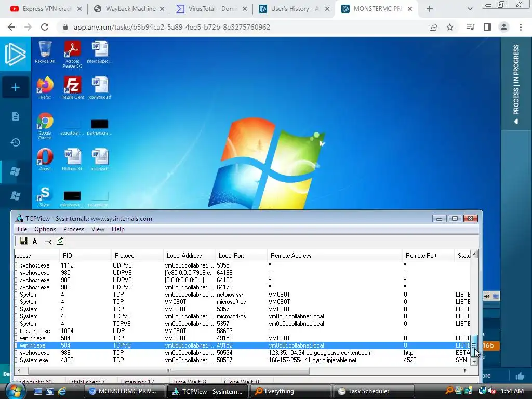Sort by the Remote Address column header
Viewport: 532px width, 399px height.
[x=335, y=256]
